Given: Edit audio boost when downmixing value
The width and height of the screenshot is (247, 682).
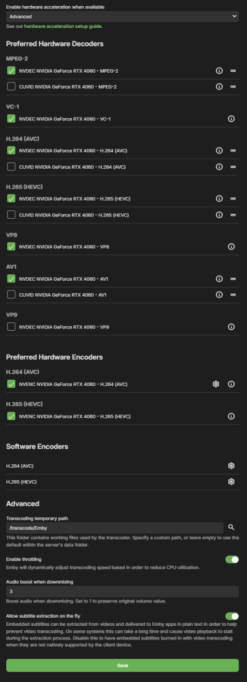Looking at the screenshot, I should [123, 592].
